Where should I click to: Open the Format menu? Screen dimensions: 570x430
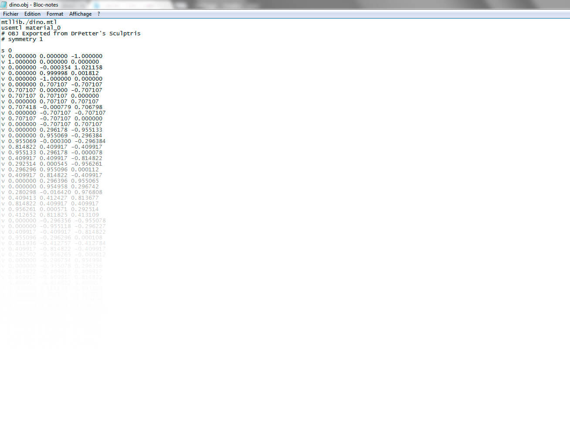55,14
